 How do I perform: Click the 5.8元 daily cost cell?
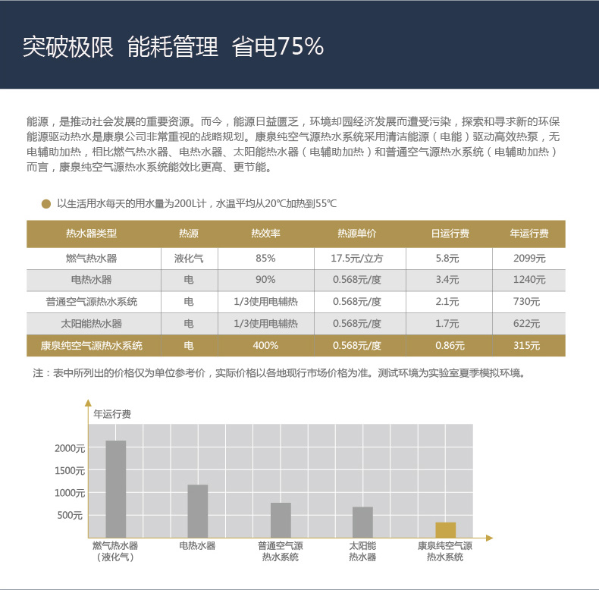pos(447,259)
